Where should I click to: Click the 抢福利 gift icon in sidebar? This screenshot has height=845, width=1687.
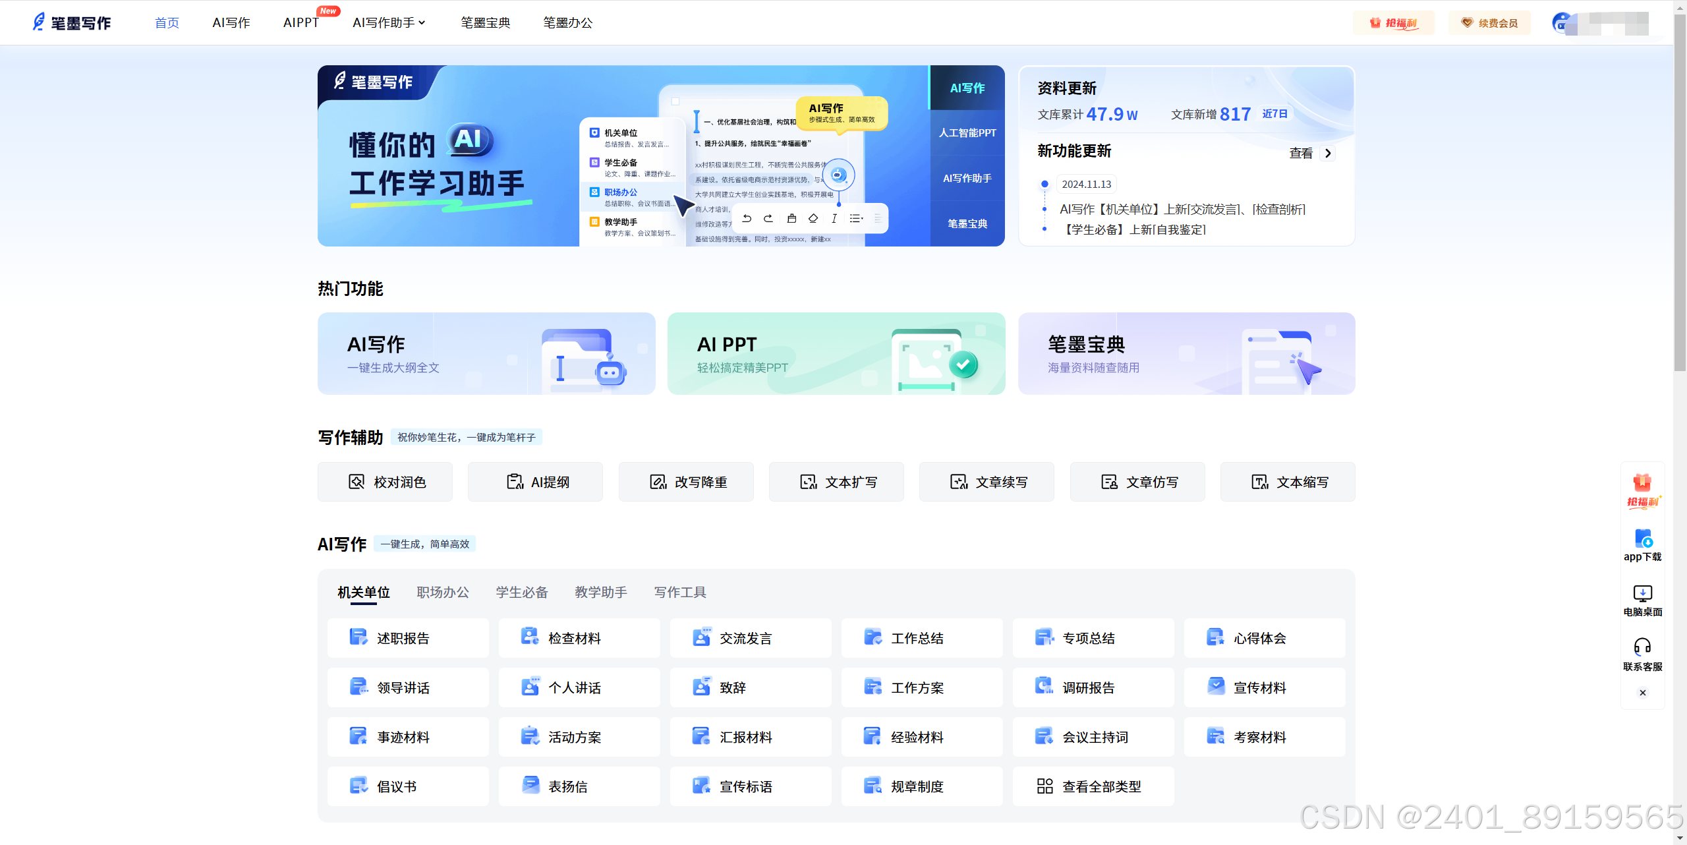(x=1642, y=484)
